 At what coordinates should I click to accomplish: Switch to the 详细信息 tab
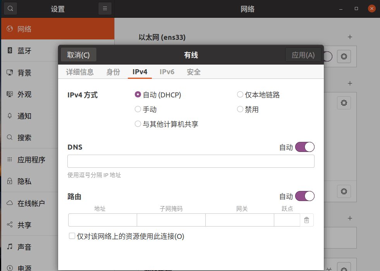80,72
